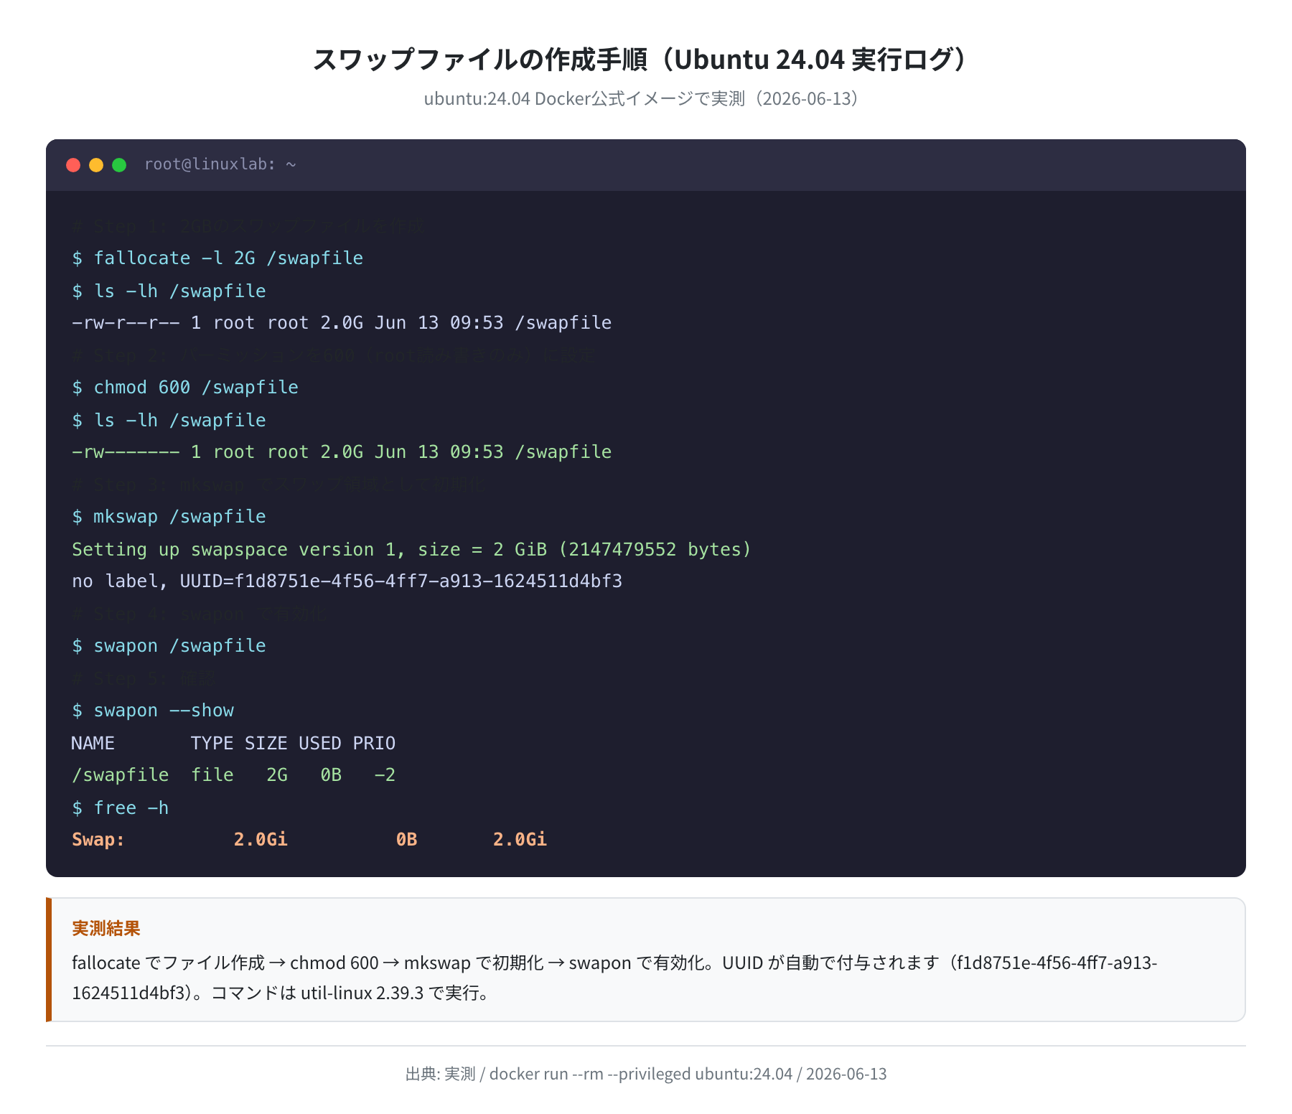Click the footer text starting with 出典: 実測
The width and height of the screenshot is (1292, 1114).
click(646, 1074)
